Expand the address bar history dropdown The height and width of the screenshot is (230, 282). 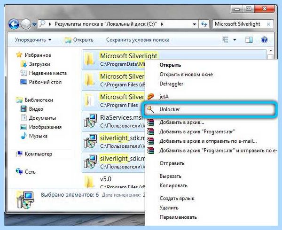[194, 24]
